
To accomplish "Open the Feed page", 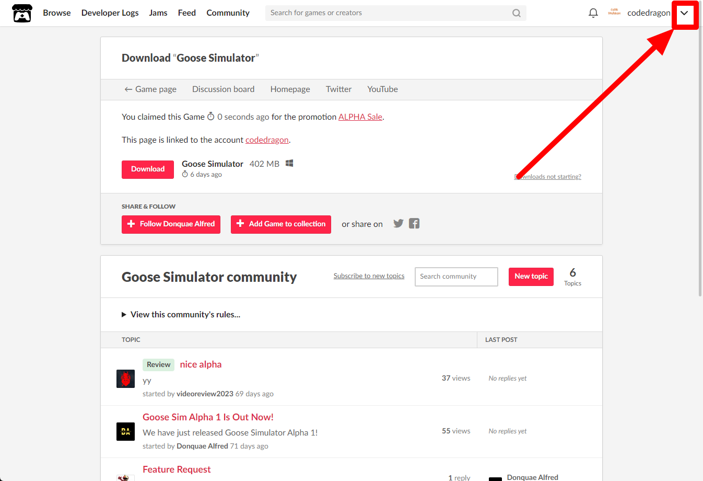I will 187,13.
